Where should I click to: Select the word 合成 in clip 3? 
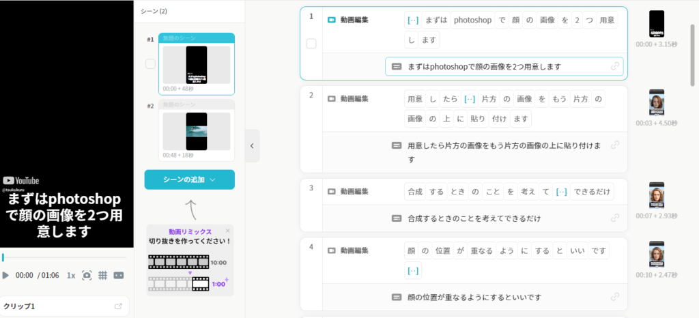(414, 192)
